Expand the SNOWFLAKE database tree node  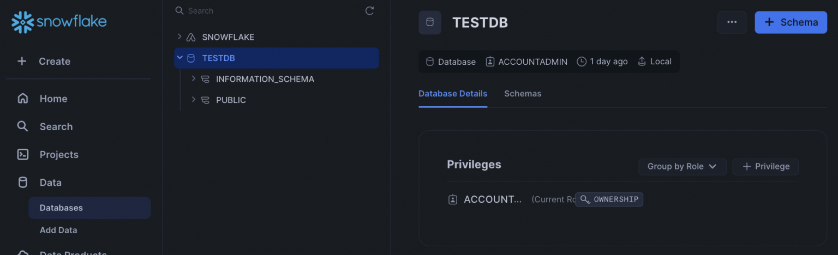(x=179, y=37)
